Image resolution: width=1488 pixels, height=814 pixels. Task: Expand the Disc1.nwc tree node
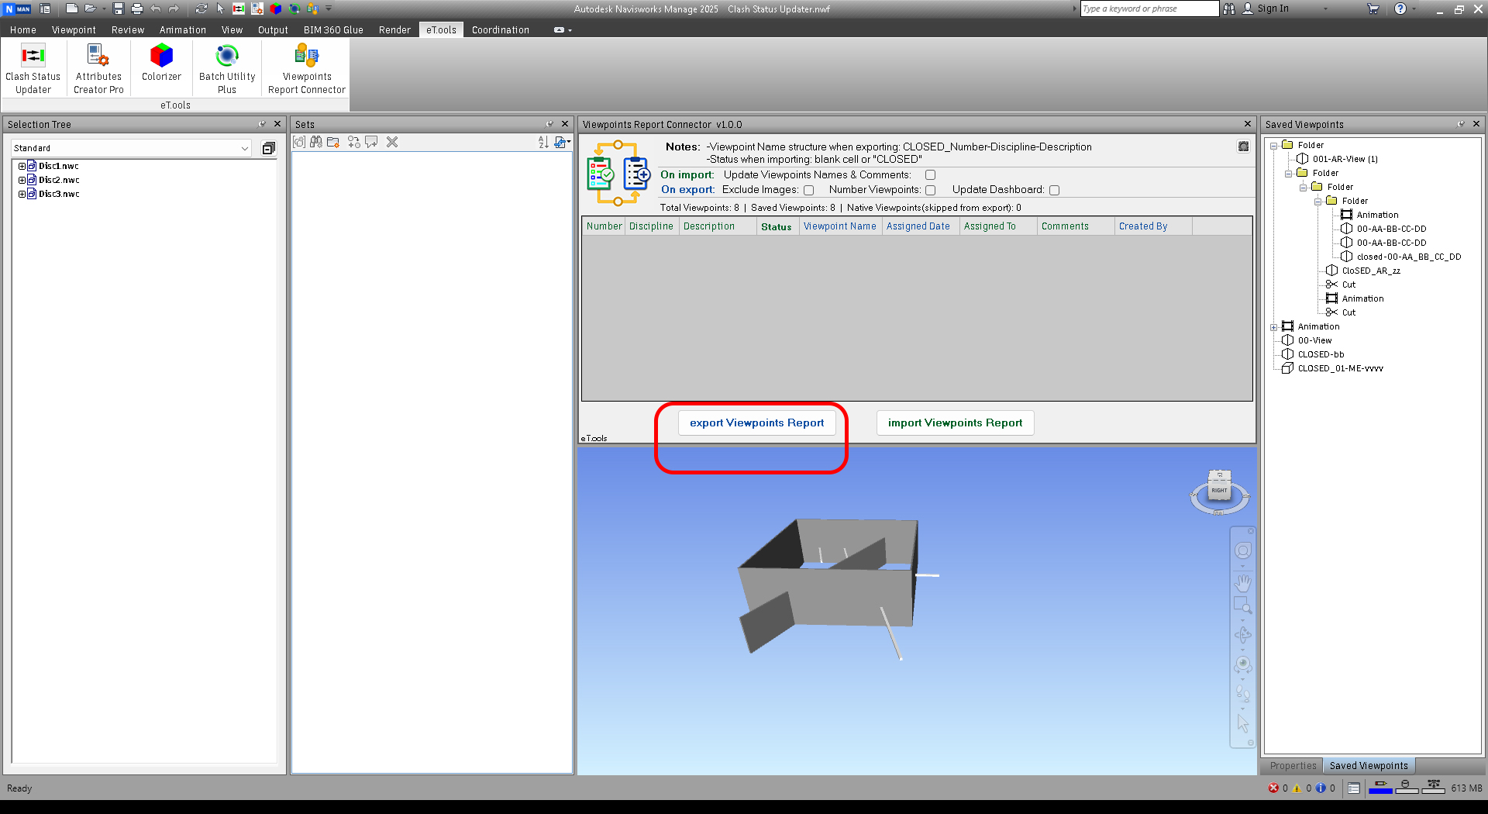click(22, 166)
